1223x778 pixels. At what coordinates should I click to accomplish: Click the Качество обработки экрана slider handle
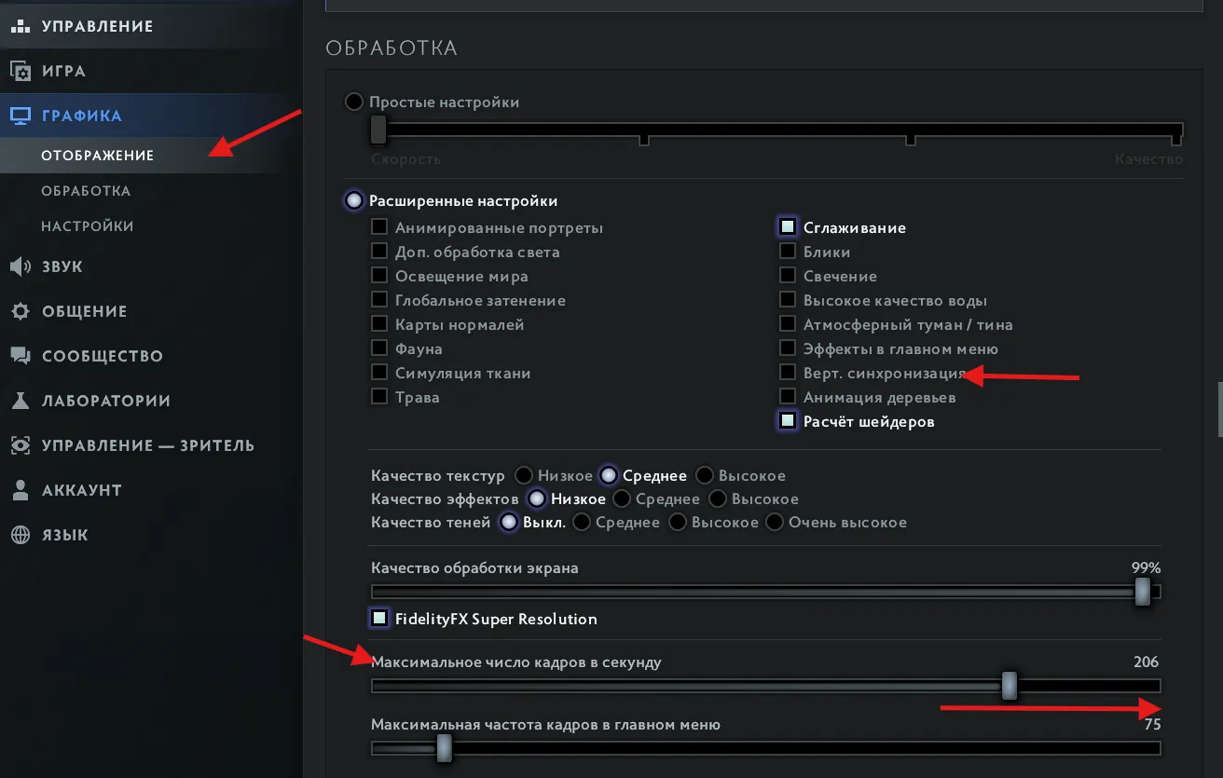tap(1143, 591)
